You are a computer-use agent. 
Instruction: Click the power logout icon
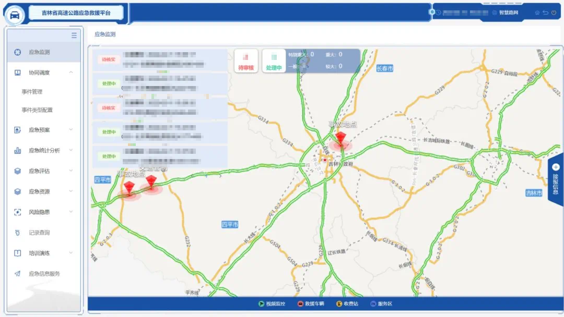(x=554, y=13)
